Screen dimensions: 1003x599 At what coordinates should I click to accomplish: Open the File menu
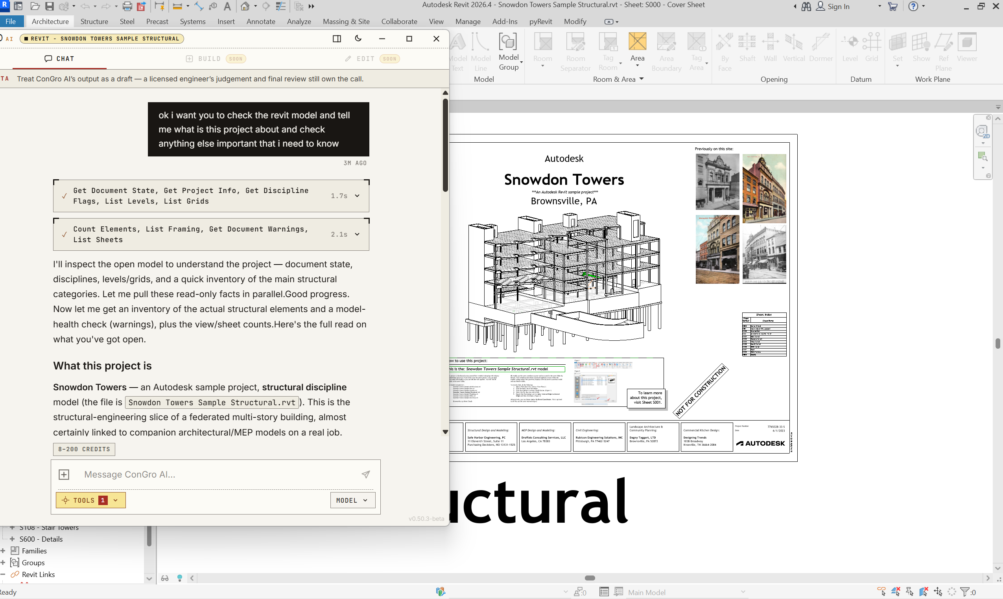click(x=11, y=21)
